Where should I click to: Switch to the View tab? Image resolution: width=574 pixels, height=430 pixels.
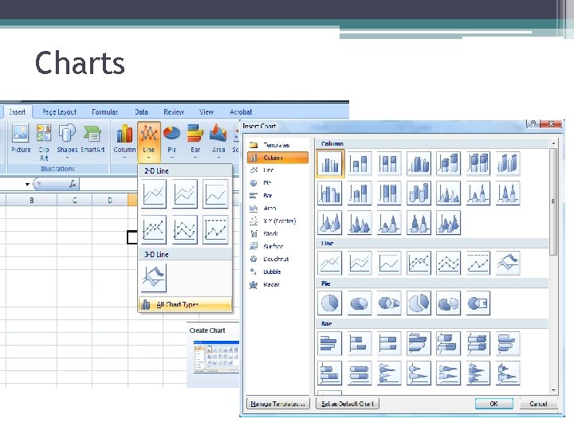point(206,112)
